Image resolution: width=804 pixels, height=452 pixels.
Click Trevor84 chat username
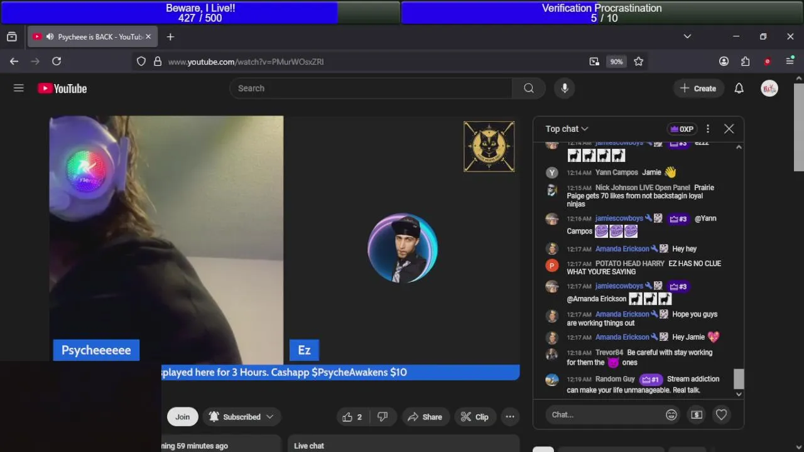pyautogui.click(x=609, y=353)
